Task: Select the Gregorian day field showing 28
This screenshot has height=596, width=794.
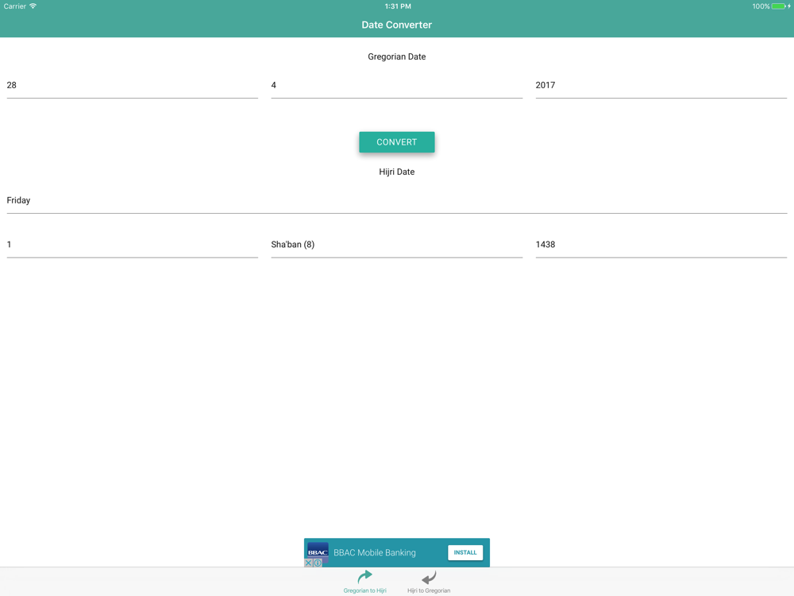Action: tap(132, 86)
